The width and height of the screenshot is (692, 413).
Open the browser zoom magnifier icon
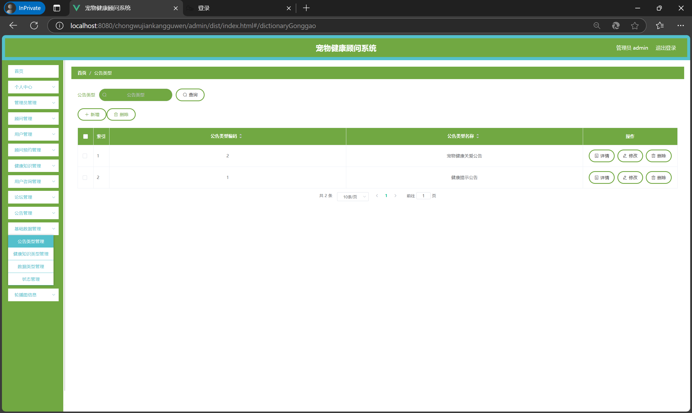[x=597, y=26]
